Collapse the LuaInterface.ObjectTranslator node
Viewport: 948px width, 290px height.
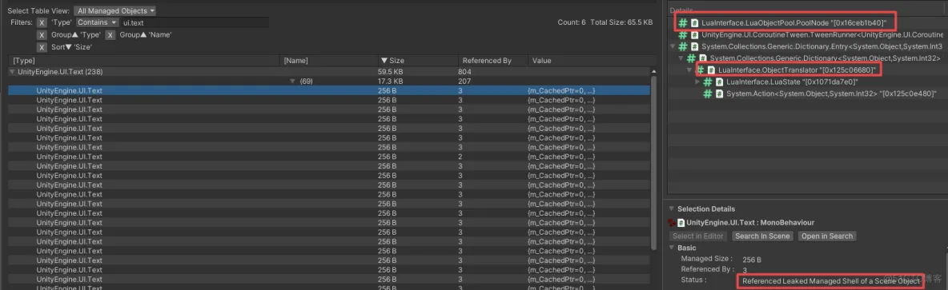tap(690, 70)
